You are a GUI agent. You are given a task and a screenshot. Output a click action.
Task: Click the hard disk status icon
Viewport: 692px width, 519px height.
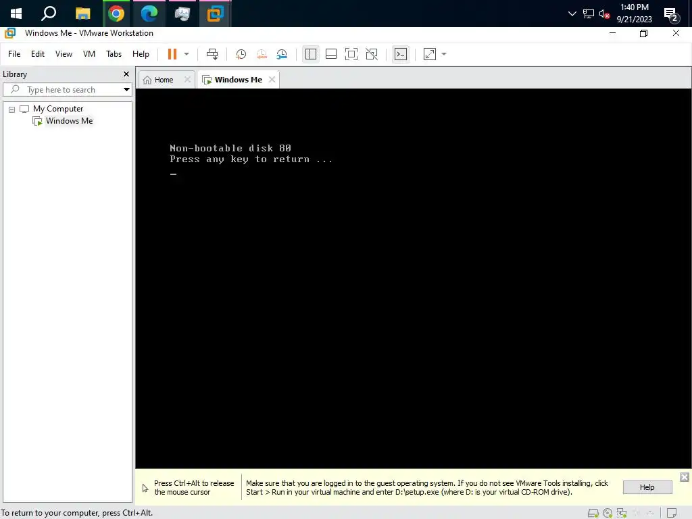click(593, 513)
